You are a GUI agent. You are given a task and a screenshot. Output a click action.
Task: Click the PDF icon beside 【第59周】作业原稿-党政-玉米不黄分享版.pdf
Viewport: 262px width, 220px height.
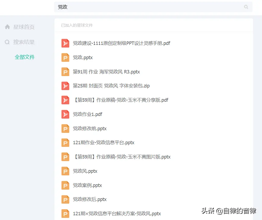(x=65, y=100)
